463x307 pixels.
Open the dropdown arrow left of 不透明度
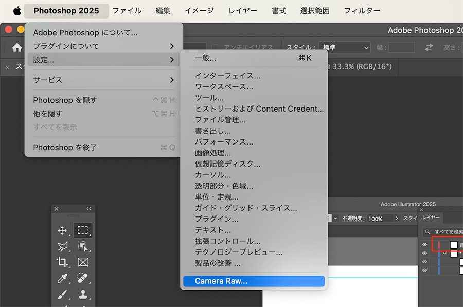click(x=335, y=218)
